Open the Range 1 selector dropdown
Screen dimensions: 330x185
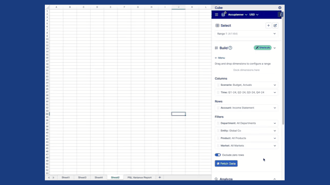pyautogui.click(x=246, y=34)
